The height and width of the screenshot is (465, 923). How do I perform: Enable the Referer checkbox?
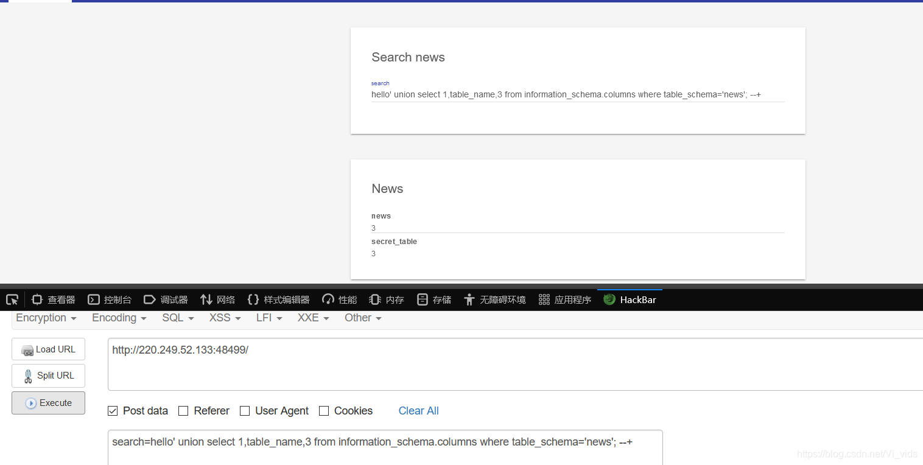(x=183, y=411)
